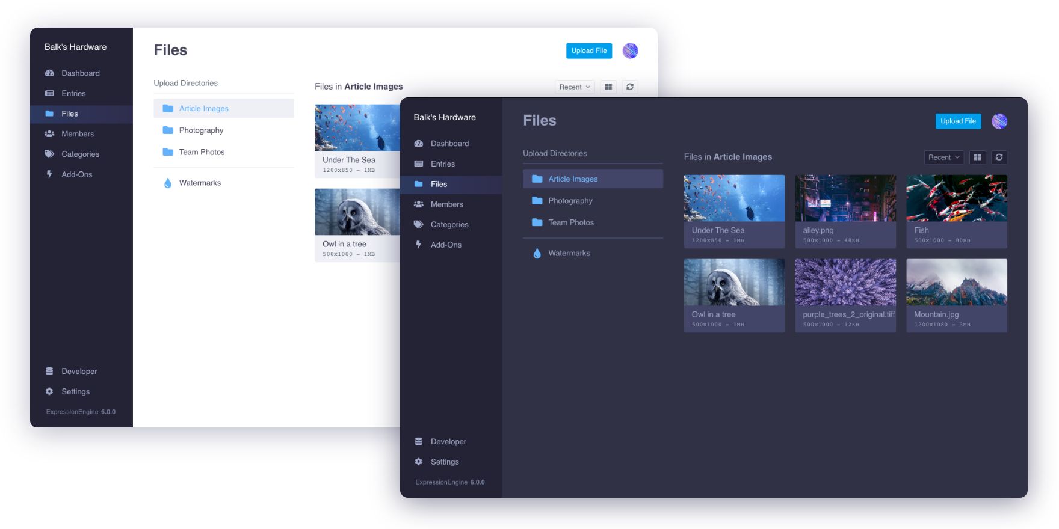Click the user avatar in dark window
Image resolution: width=1059 pixels, height=529 pixels.
click(x=999, y=121)
